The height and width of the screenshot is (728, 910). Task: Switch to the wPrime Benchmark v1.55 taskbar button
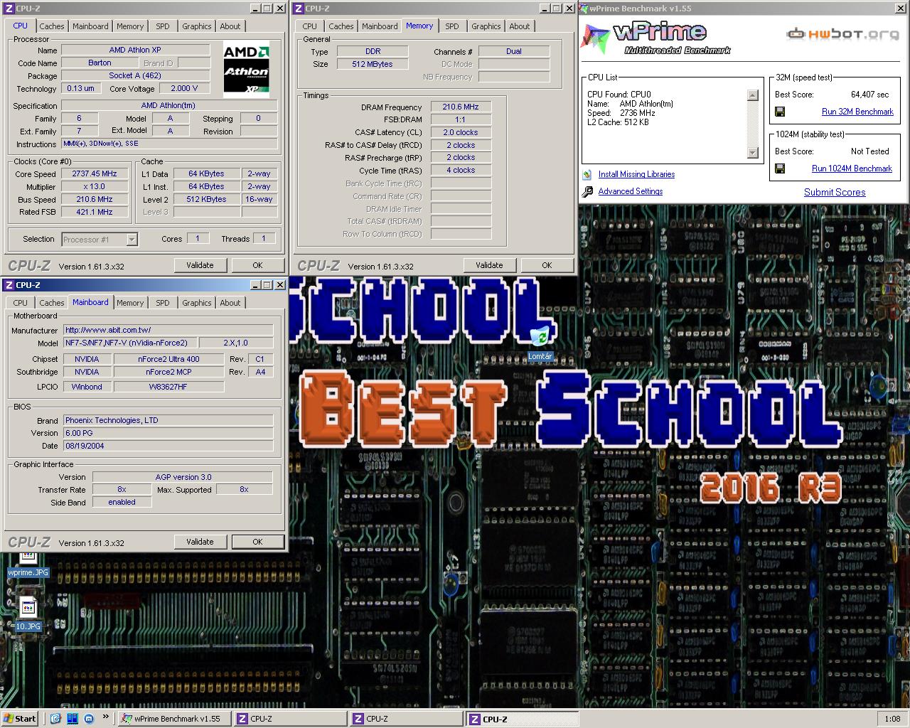174,719
